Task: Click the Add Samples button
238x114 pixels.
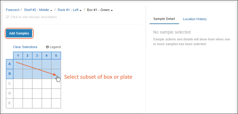Action: click(19, 33)
